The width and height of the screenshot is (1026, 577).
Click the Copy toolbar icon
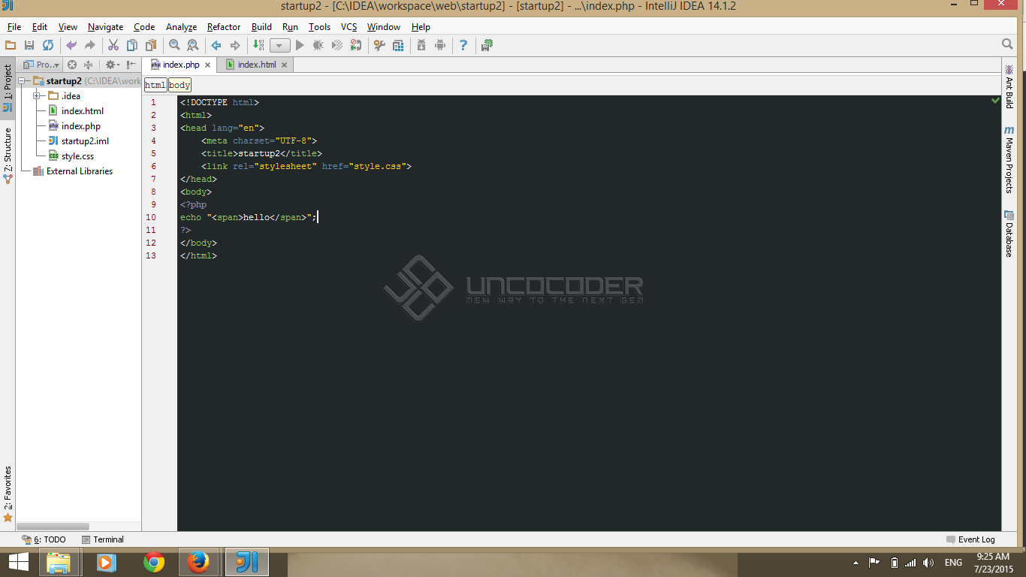(132, 45)
